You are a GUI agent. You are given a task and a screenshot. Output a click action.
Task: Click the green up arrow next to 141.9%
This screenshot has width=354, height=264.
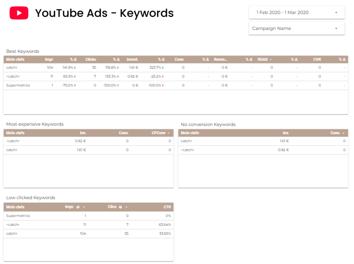(75, 68)
